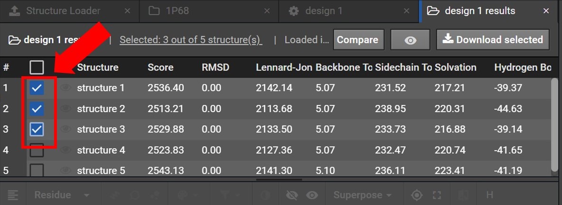Click the H hydrogens icon in bottom toolbar
The width and height of the screenshot is (562, 205).
point(489,195)
